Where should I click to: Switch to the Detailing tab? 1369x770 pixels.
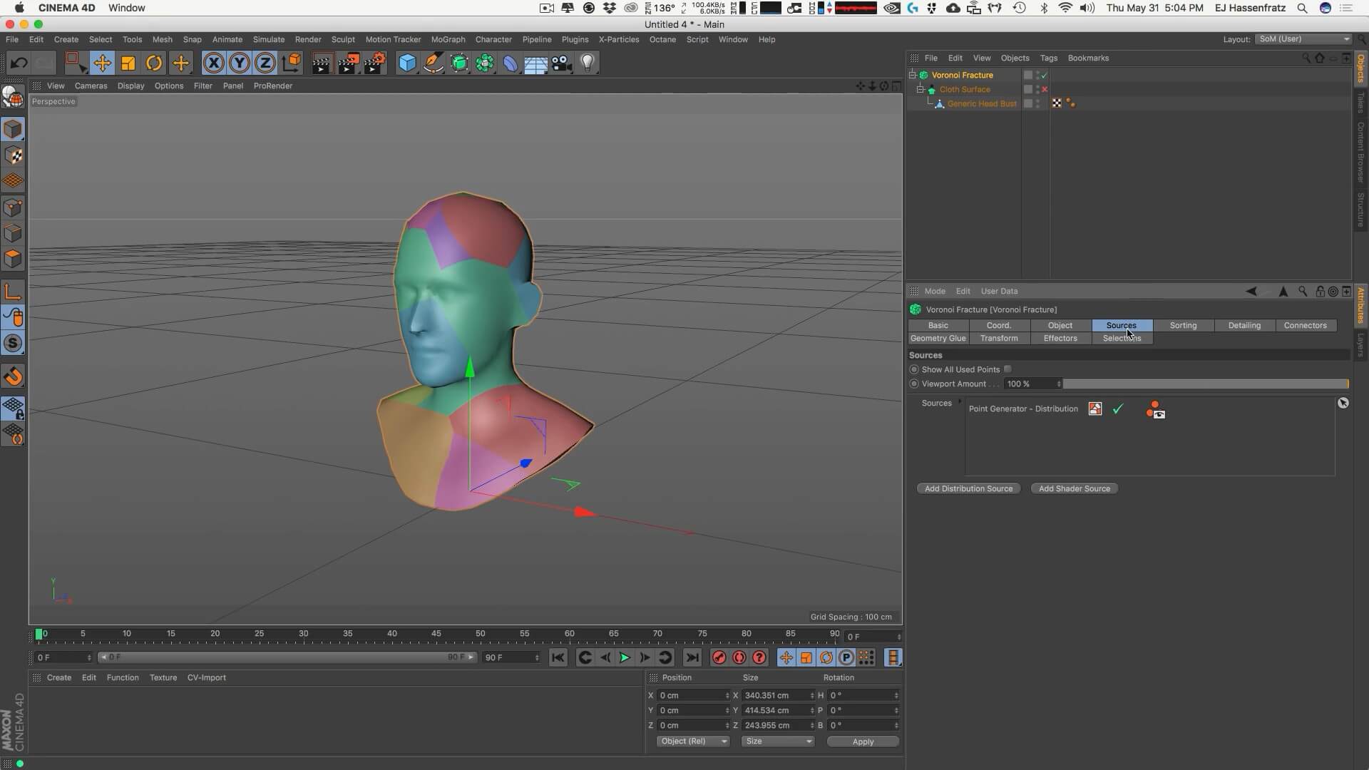click(1244, 325)
